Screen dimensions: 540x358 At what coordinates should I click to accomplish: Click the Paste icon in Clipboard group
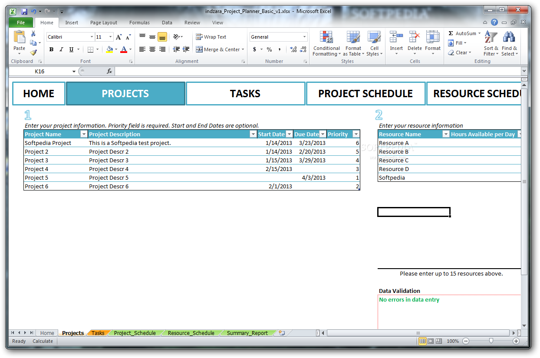click(x=19, y=37)
